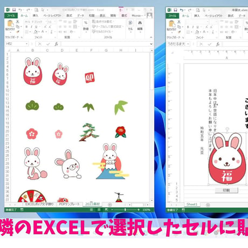Click red camellia flower image

[x=121, y=132]
